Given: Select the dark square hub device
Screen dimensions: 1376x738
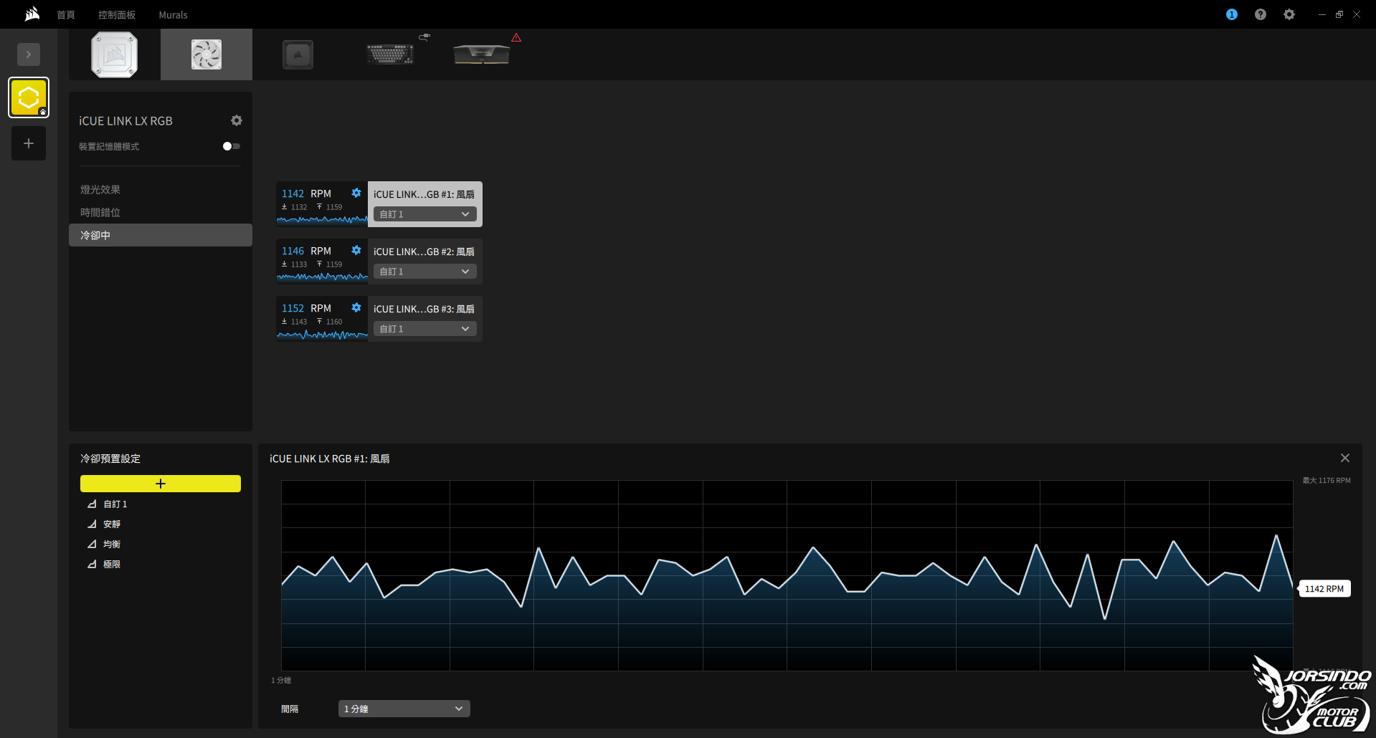Looking at the screenshot, I should (298, 54).
